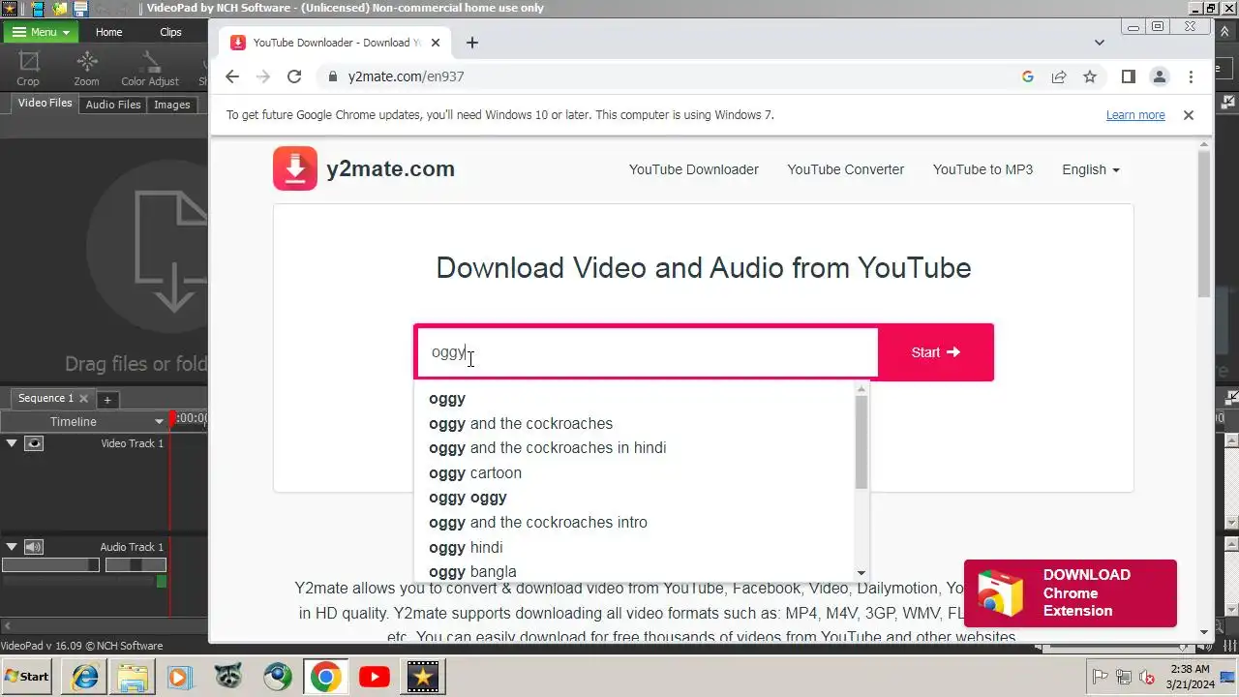Switch to the Images tab
This screenshot has width=1239, height=697.
[x=171, y=105]
